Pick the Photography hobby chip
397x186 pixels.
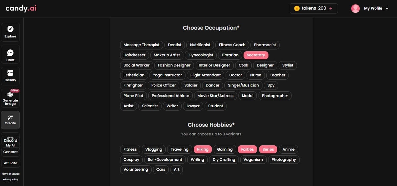pos(284,160)
